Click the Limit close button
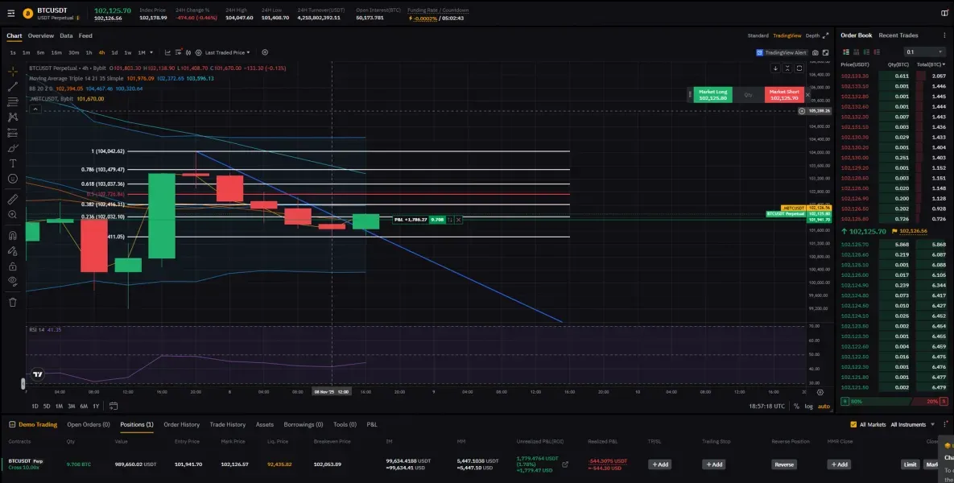The width and height of the screenshot is (954, 483). coord(910,464)
